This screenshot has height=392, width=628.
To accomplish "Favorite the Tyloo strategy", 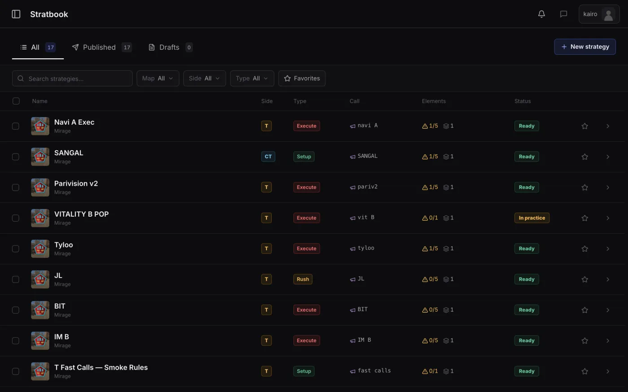I will [x=584, y=248].
